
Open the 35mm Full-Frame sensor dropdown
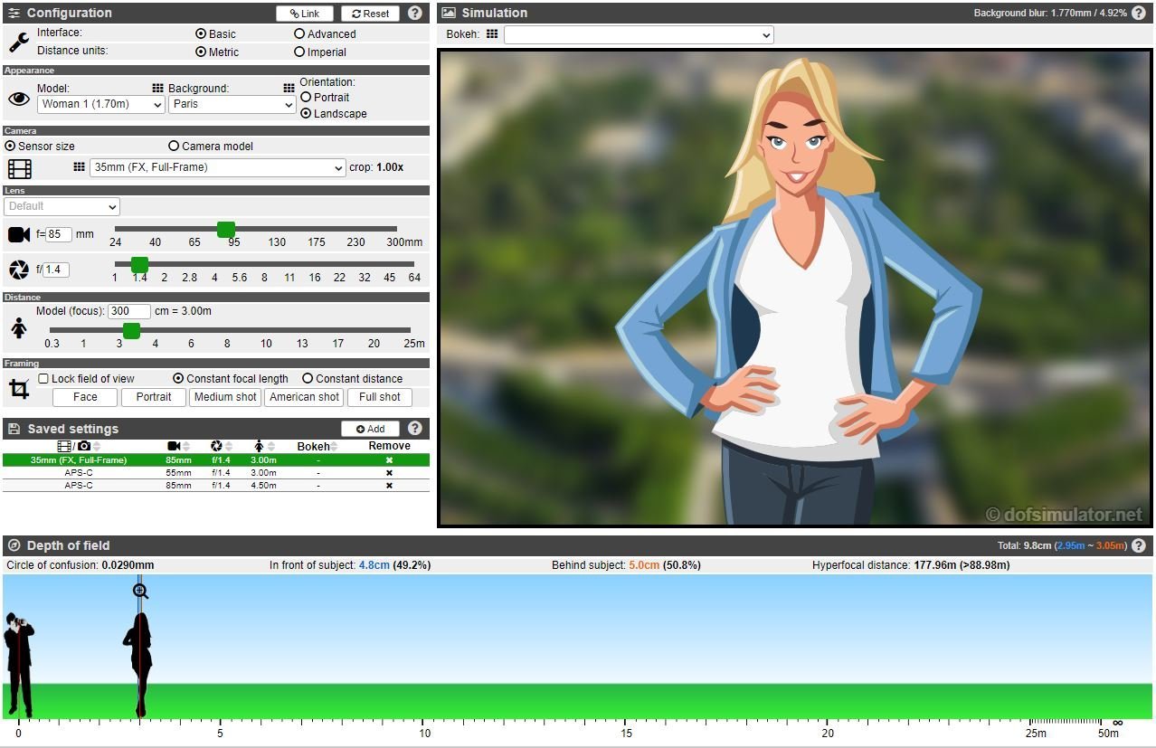pos(216,166)
